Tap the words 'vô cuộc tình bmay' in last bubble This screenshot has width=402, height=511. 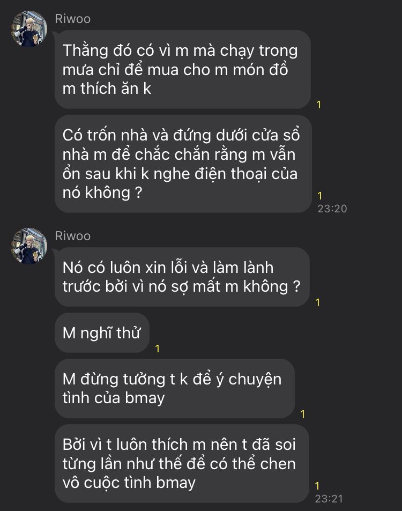pyautogui.click(x=129, y=483)
